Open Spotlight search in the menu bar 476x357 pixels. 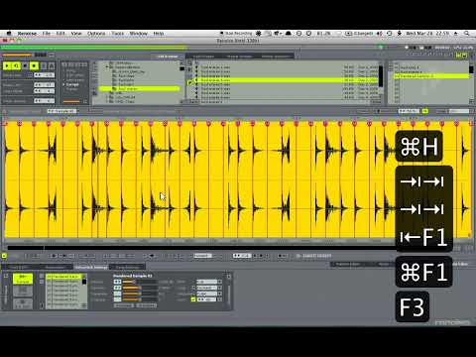click(466, 34)
